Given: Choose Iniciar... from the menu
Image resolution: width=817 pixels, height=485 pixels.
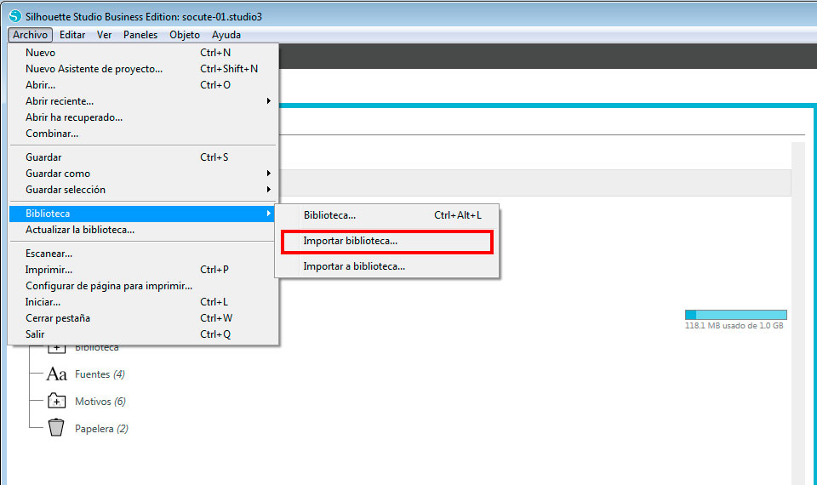Looking at the screenshot, I should 143,302.
